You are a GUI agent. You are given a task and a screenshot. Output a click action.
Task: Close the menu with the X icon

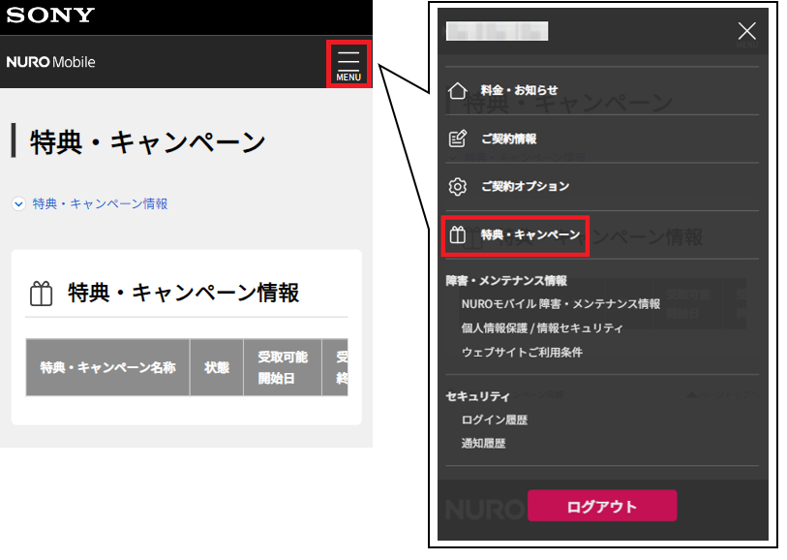747,31
